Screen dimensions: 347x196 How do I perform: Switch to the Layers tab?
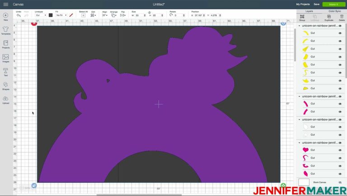click(309, 11)
